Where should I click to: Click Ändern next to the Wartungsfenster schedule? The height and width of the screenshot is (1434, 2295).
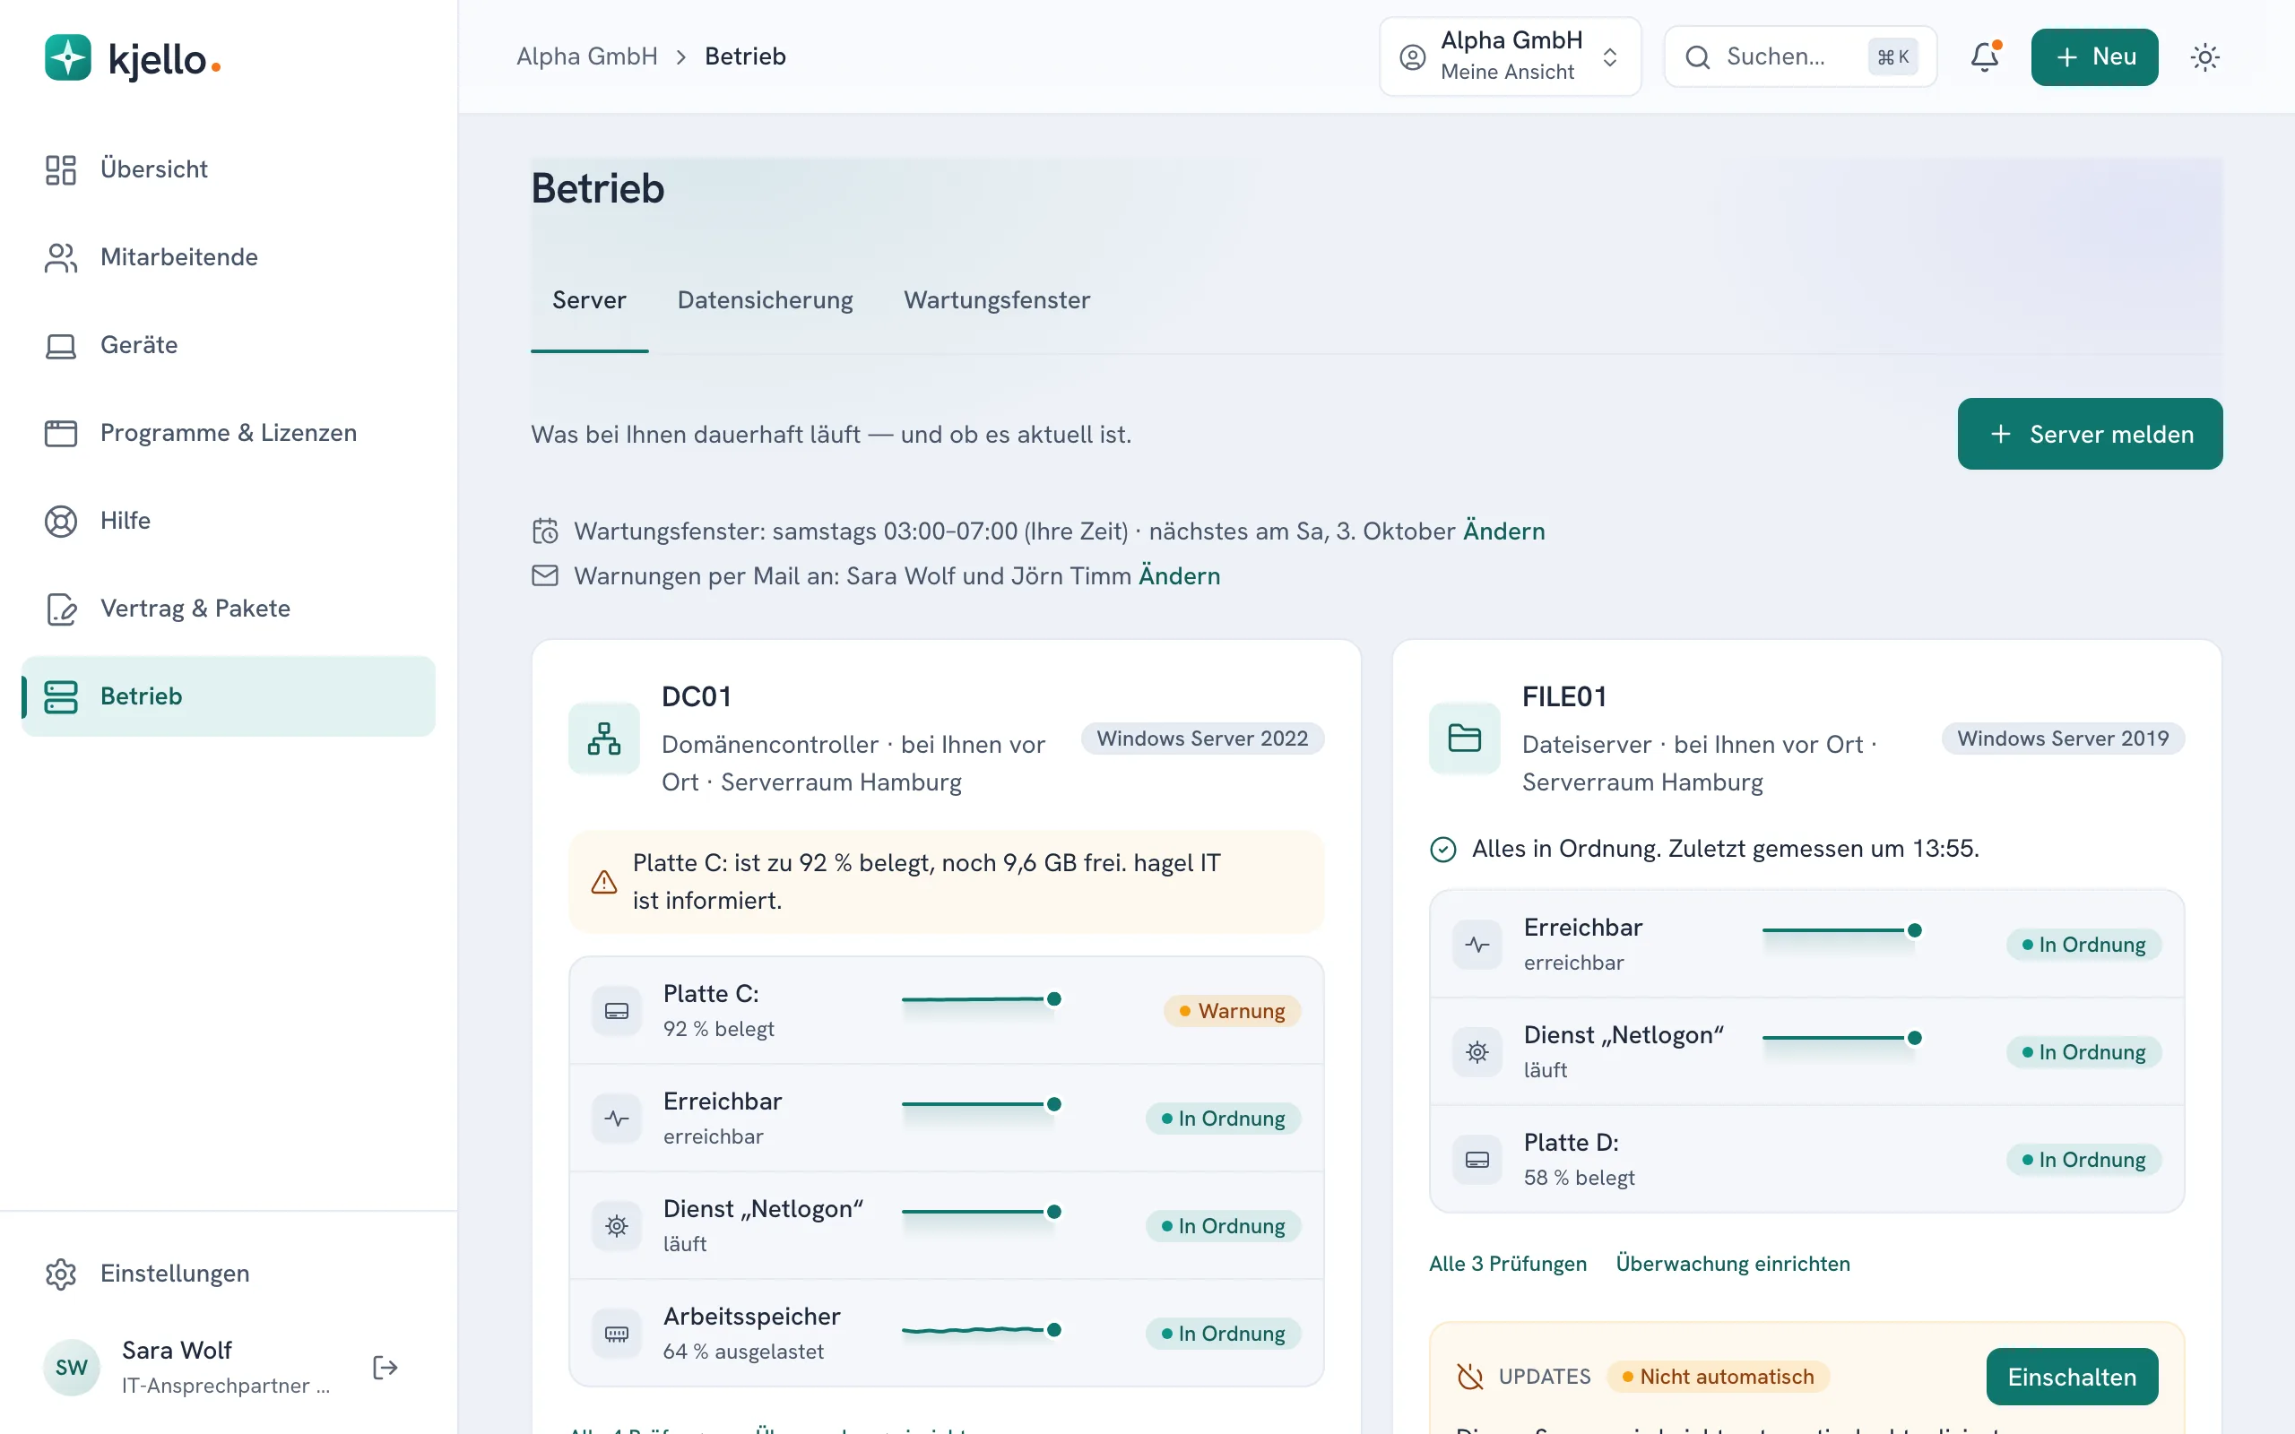coord(1504,531)
